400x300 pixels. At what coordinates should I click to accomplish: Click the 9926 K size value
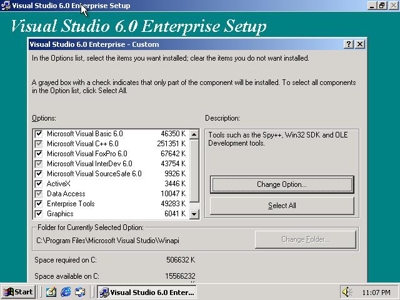[175, 174]
